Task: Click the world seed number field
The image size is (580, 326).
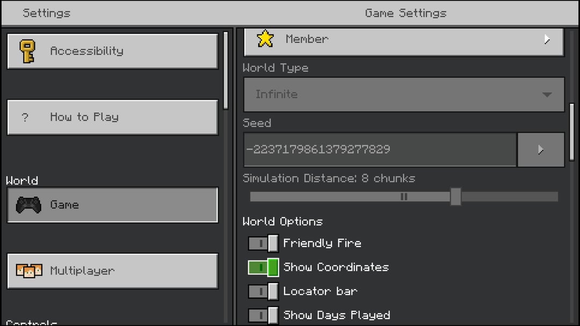Action: pyautogui.click(x=379, y=150)
